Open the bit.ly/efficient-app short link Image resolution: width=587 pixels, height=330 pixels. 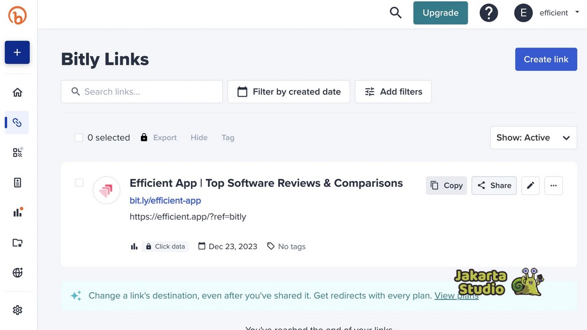click(x=165, y=201)
